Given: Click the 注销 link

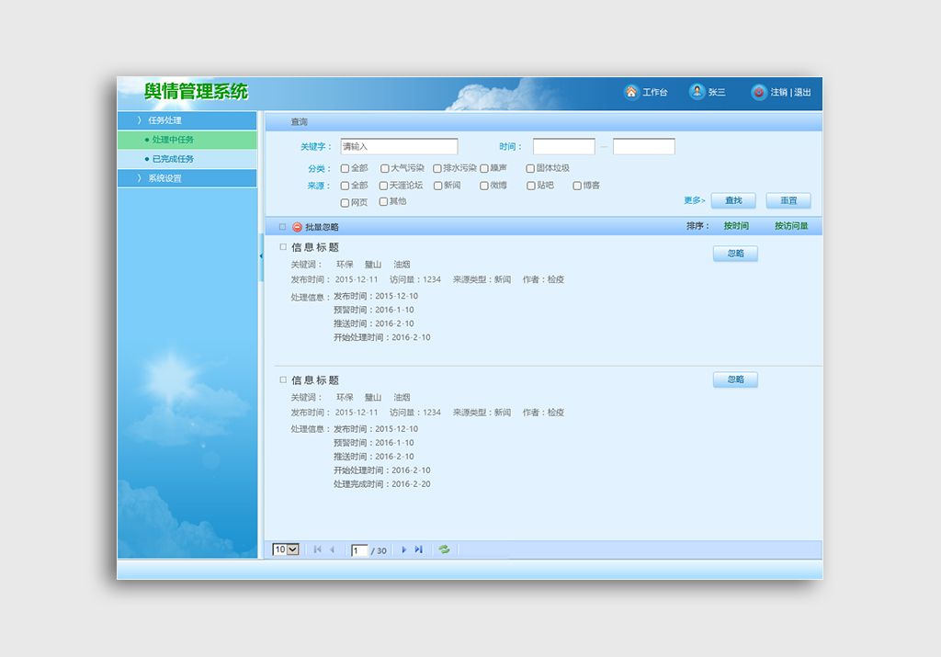Looking at the screenshot, I should (779, 93).
